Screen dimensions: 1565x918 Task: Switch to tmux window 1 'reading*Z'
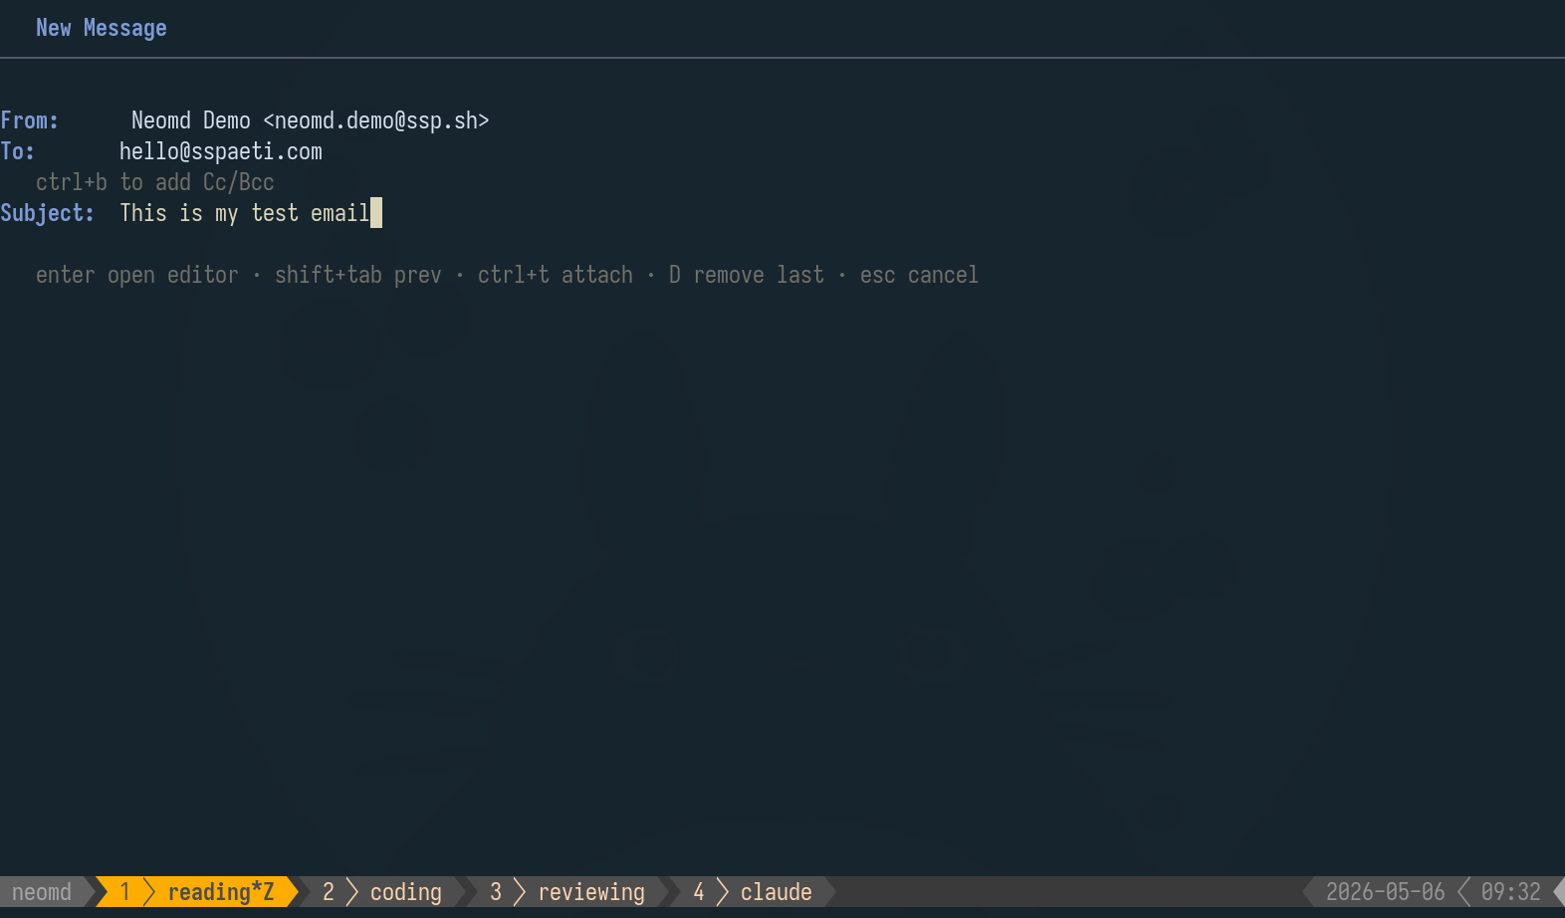click(x=197, y=892)
